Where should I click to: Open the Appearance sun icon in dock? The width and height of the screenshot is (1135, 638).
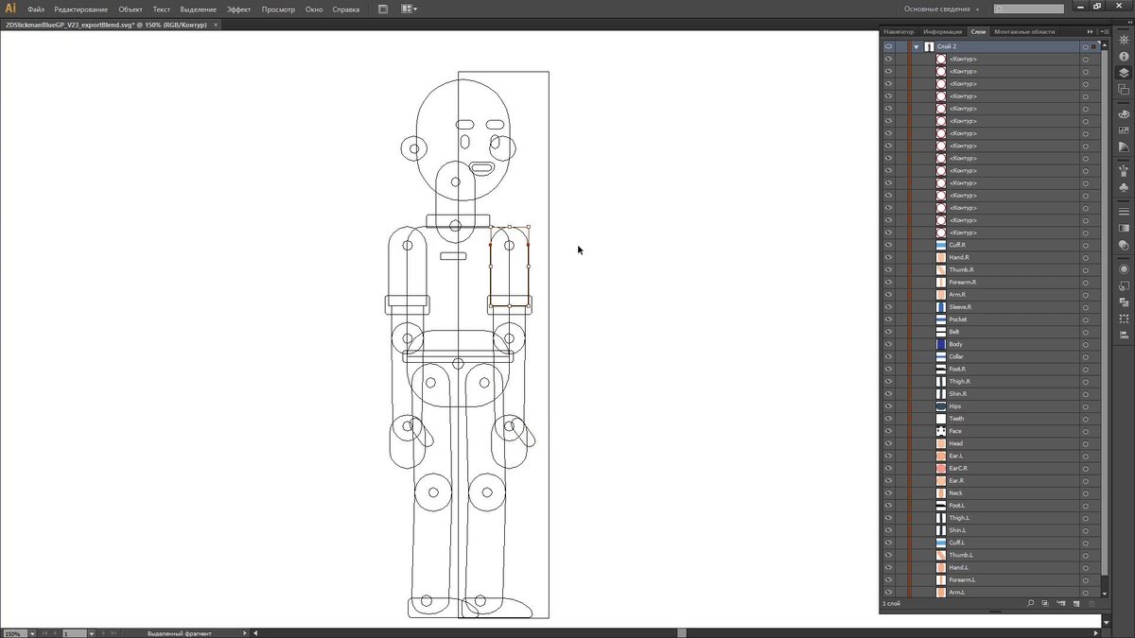(1124, 269)
